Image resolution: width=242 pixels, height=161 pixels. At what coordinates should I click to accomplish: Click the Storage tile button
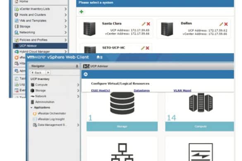tap(122, 126)
